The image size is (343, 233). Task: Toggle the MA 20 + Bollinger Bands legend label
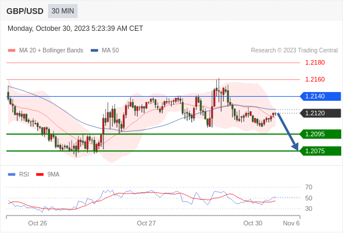point(51,51)
